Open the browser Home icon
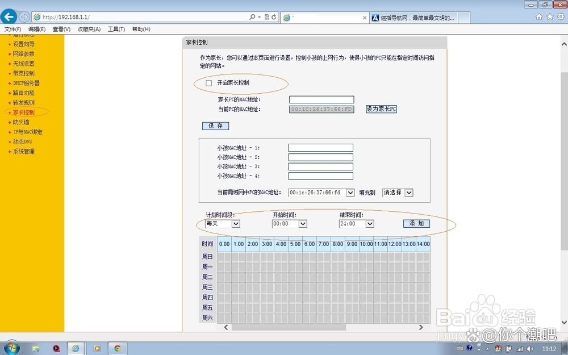Image resolution: width=568 pixels, height=355 pixels. coord(539,16)
